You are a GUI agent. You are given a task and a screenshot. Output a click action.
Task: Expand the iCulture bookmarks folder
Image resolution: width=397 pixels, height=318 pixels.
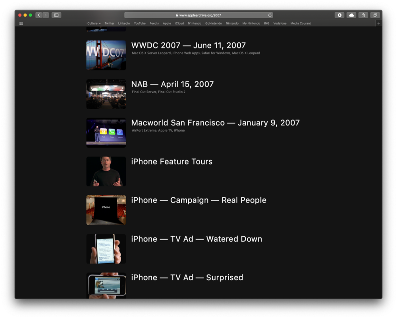93,23
